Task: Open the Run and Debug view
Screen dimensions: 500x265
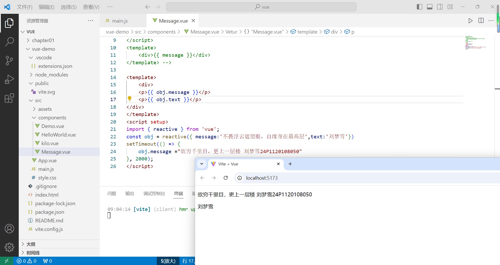Action: tap(9, 79)
